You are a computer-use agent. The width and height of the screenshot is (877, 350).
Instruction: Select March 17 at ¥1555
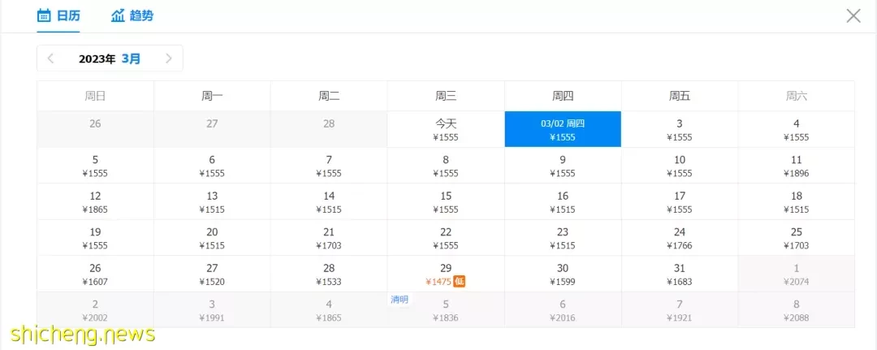680,202
